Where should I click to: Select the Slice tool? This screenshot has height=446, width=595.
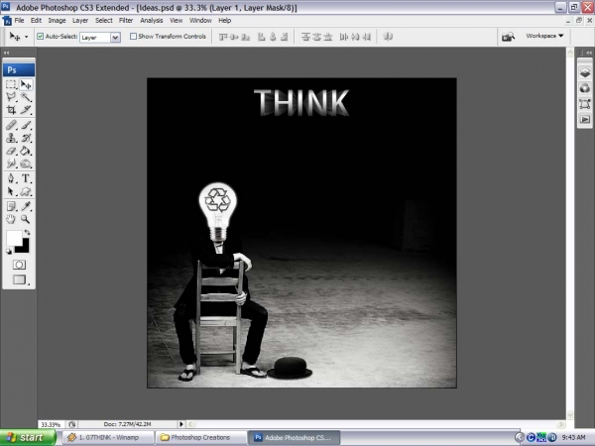26,110
